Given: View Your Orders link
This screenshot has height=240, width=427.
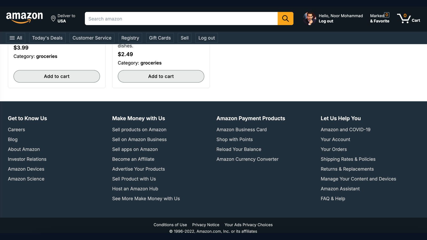Looking at the screenshot, I should [334, 149].
